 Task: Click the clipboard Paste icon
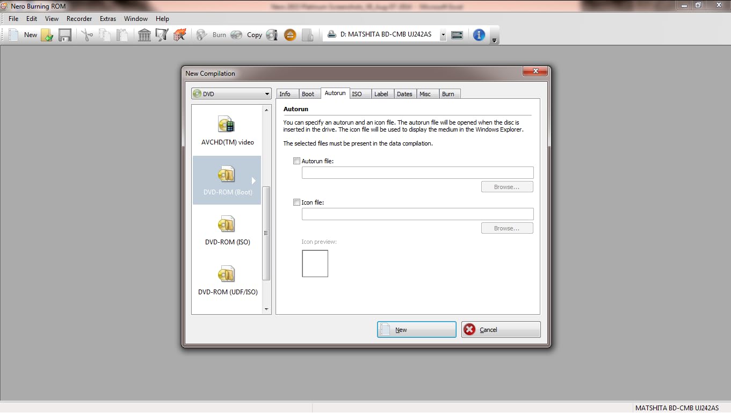122,35
